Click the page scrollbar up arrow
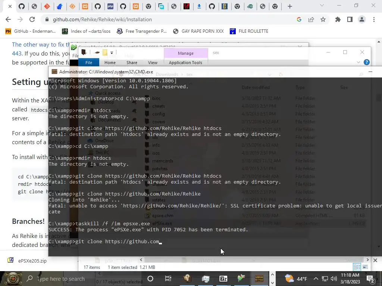The image size is (382, 286). pos(379,42)
